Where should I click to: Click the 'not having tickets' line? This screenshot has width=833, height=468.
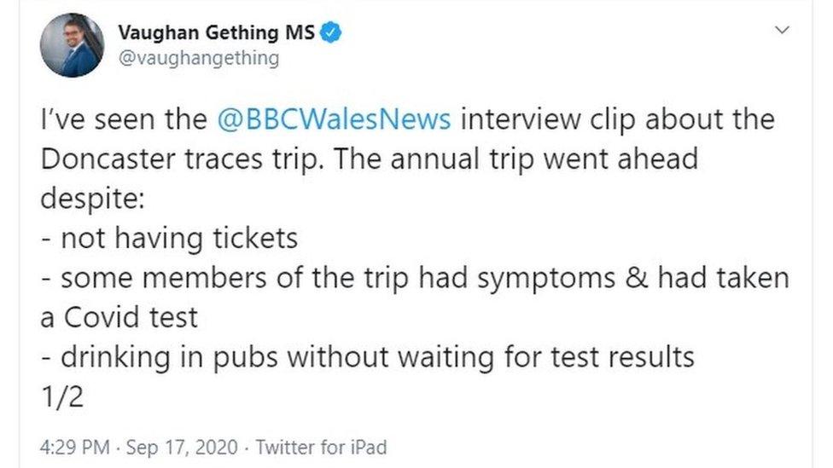coord(169,237)
